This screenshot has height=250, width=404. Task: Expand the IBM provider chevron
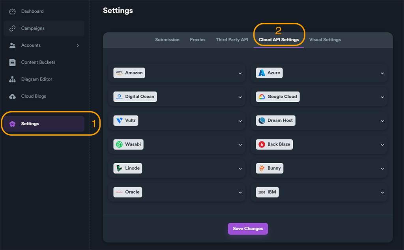click(x=382, y=192)
